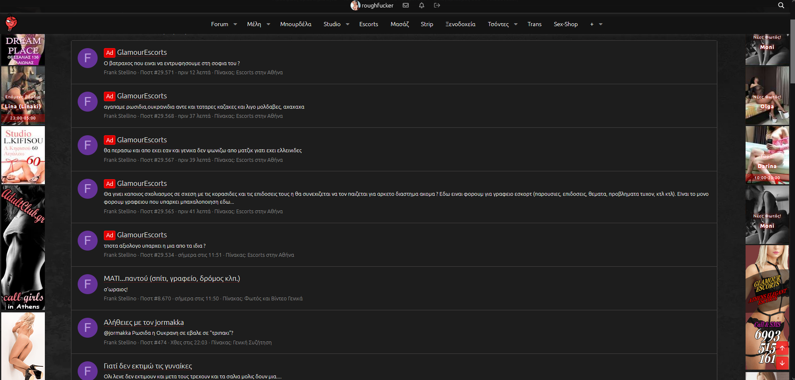Image resolution: width=795 pixels, height=380 pixels.
Task: Expand the Μέλη dropdown arrow
Action: point(268,24)
